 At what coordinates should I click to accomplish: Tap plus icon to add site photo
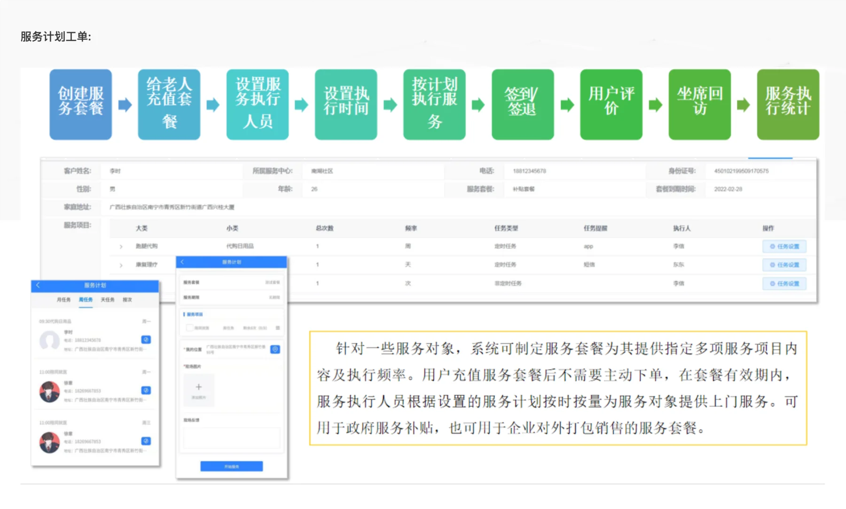point(198,387)
